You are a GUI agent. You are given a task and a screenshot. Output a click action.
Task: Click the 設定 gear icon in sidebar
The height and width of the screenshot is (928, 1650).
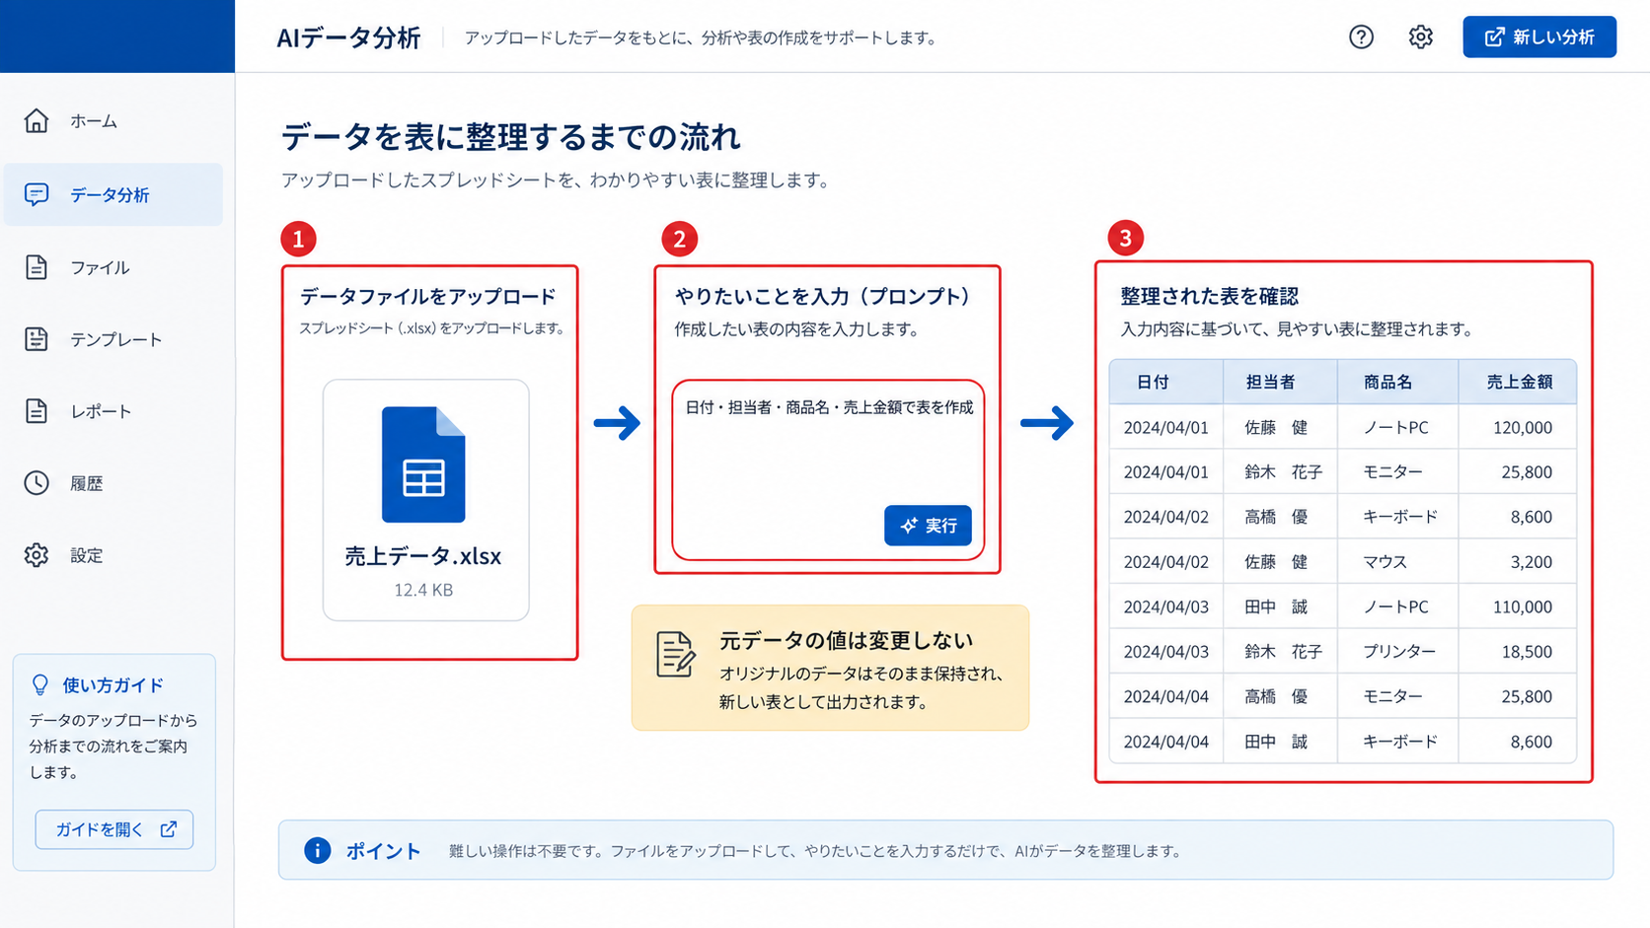tap(37, 555)
